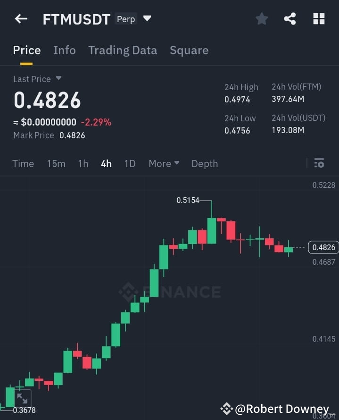The image size is (339, 420).
Task: Open the share options icon
Action: click(289, 18)
